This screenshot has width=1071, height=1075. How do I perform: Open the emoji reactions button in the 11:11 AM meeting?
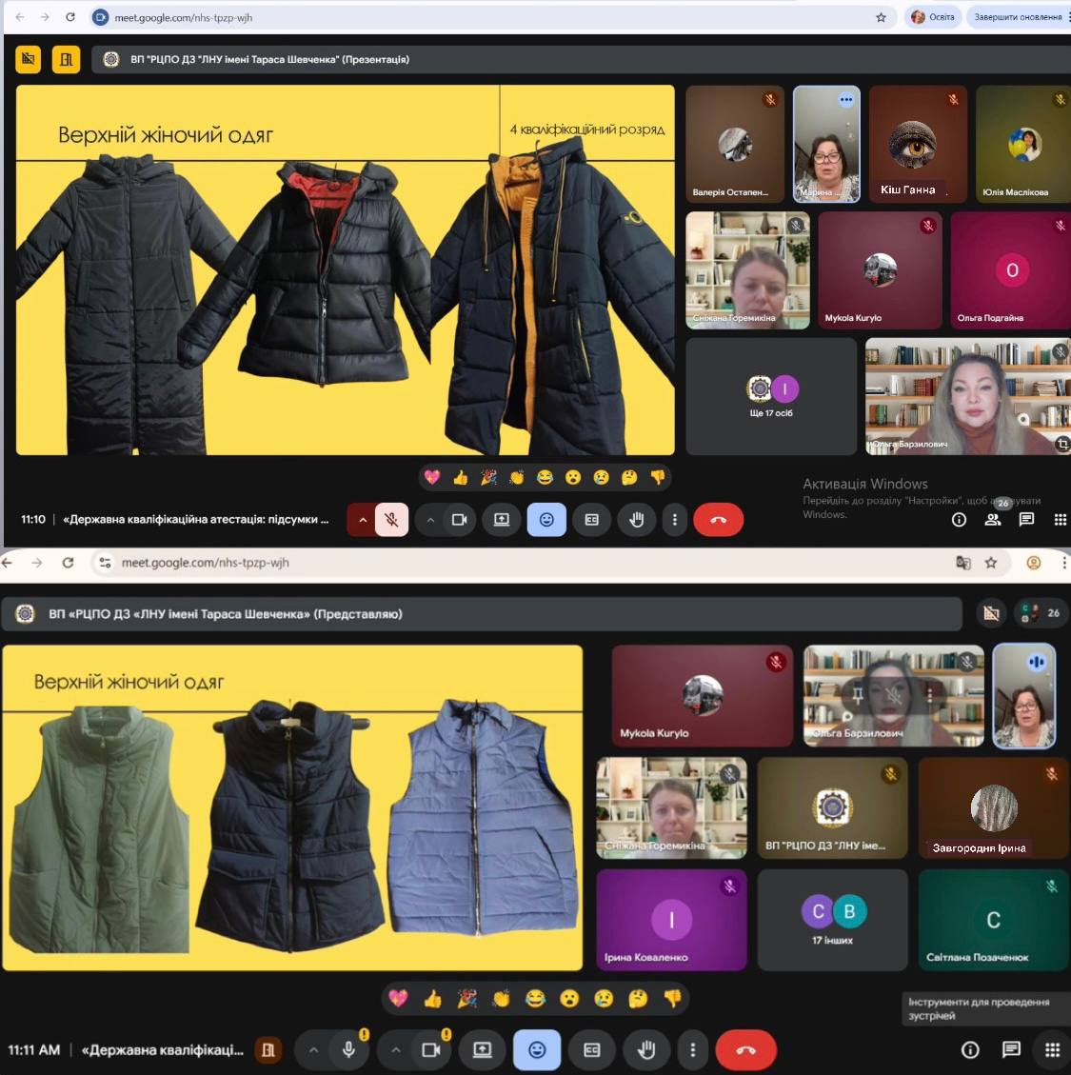click(x=537, y=1049)
